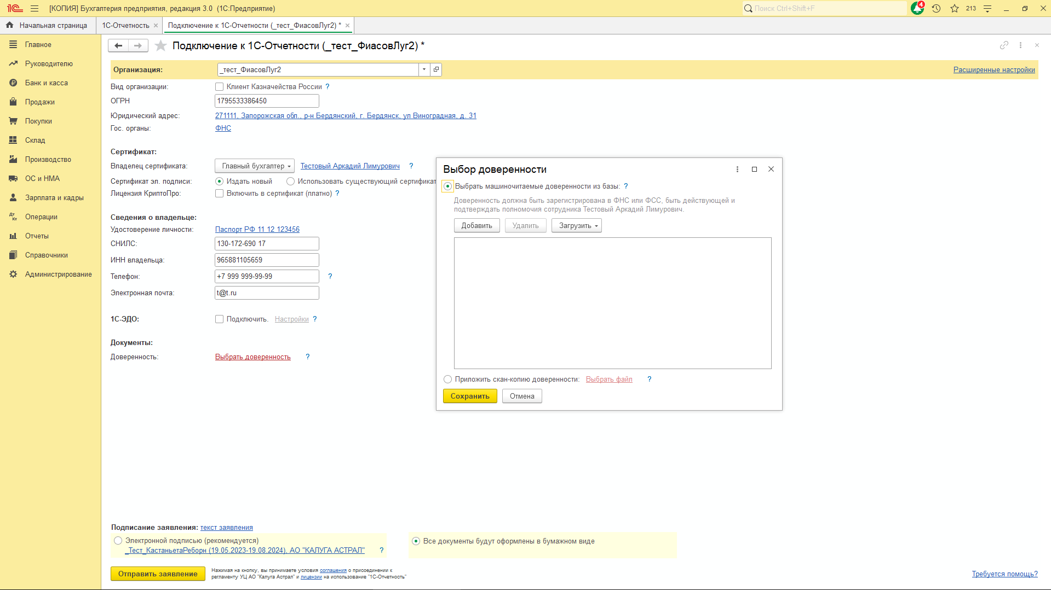
Task: Show help for machine-readable powers
Action: click(626, 186)
